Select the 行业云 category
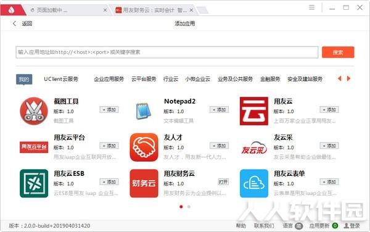The width and height of the screenshot is (370, 232). pyautogui.click(x=171, y=79)
